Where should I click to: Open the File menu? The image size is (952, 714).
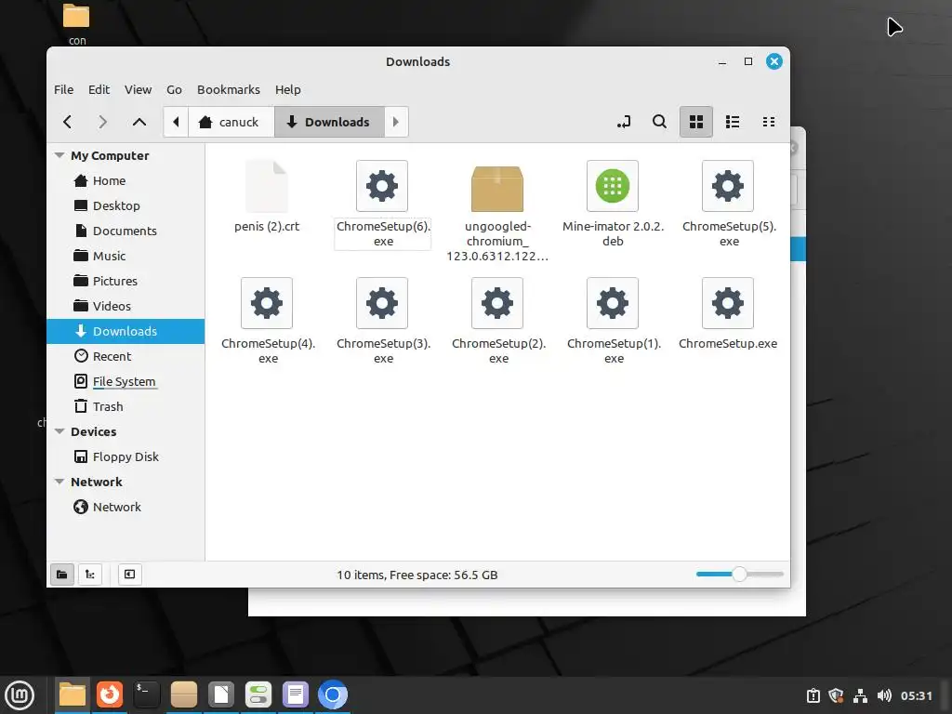pyautogui.click(x=64, y=90)
